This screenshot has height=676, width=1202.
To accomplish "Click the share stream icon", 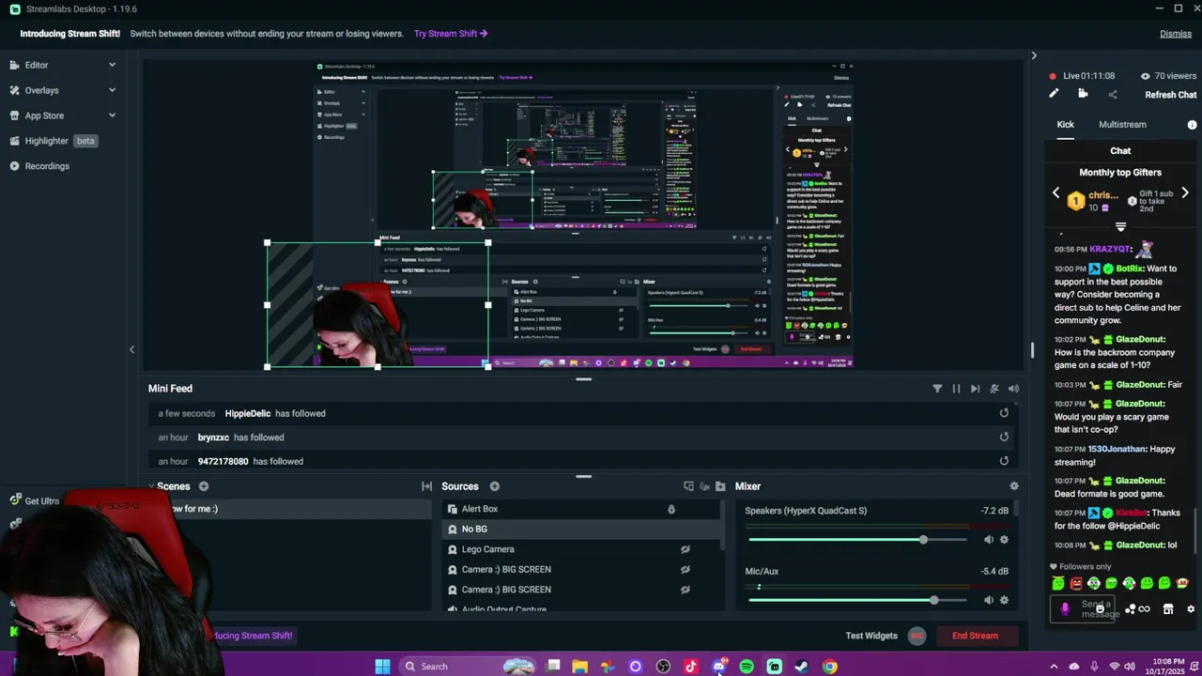I will point(1113,94).
